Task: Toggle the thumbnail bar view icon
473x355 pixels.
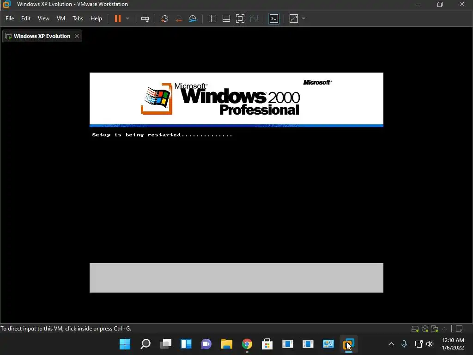Action: [x=226, y=18]
